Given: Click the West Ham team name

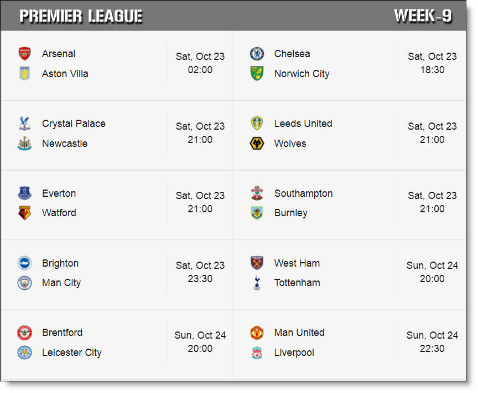Looking at the screenshot, I should (x=297, y=263).
